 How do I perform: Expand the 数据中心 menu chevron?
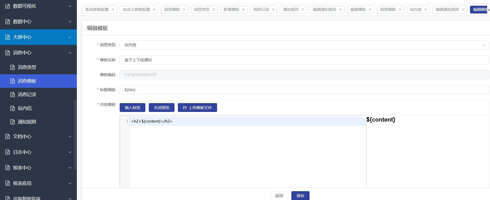click(x=70, y=22)
